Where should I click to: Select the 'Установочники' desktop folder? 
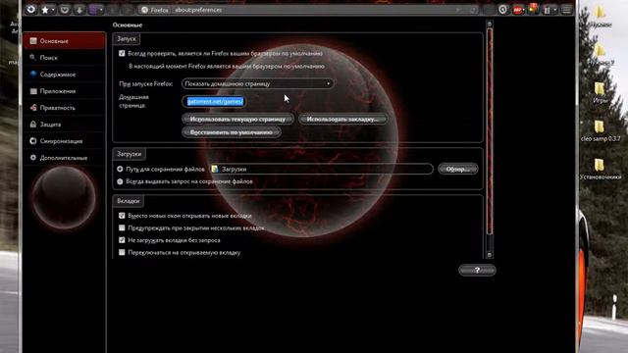click(x=601, y=169)
